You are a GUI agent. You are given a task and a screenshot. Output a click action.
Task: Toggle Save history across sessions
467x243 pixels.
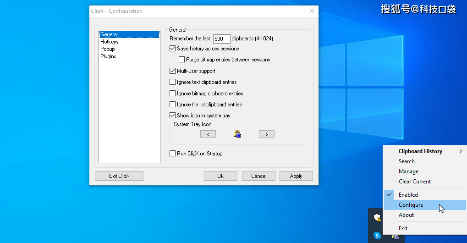(173, 49)
